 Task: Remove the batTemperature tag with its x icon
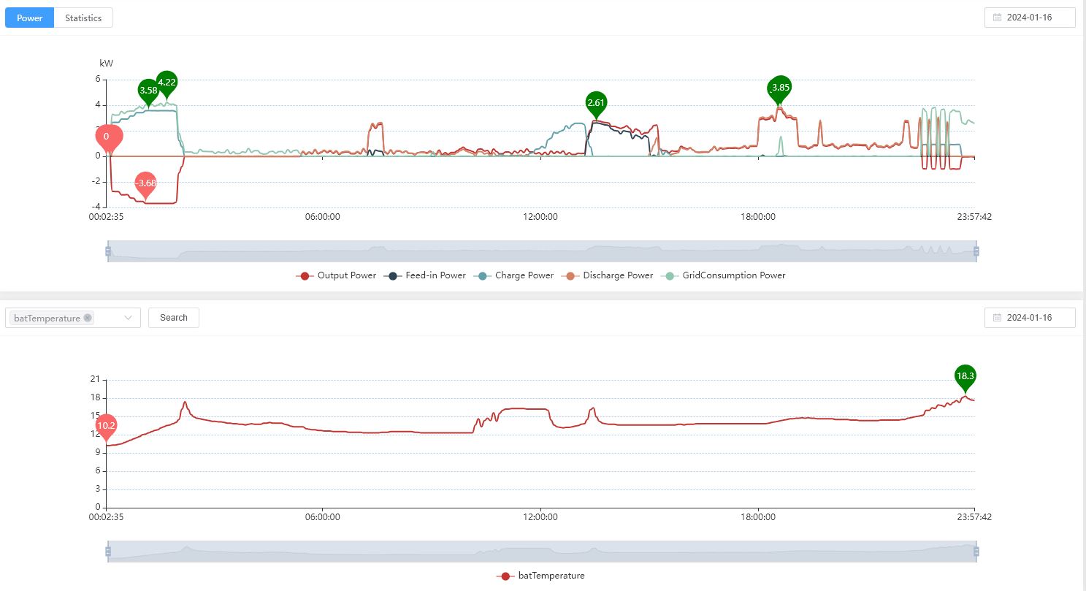88,318
